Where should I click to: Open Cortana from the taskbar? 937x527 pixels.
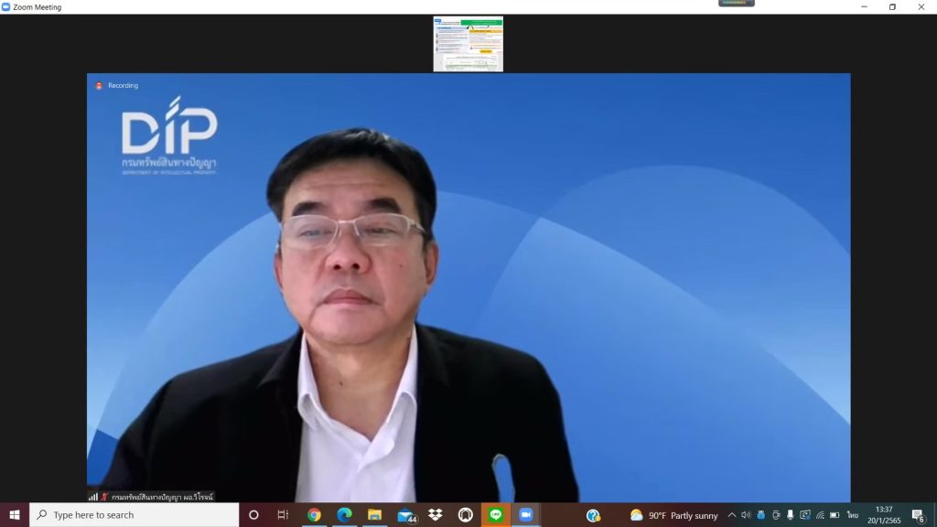[x=253, y=514]
